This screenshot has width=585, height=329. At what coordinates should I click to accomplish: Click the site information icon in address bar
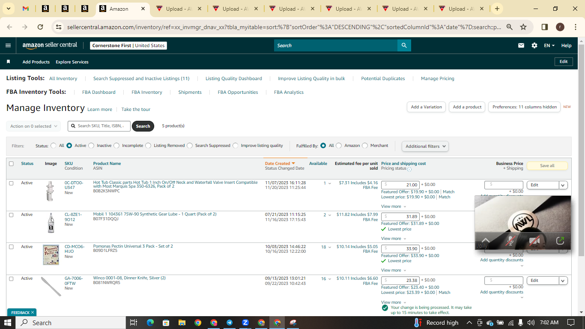click(x=59, y=27)
